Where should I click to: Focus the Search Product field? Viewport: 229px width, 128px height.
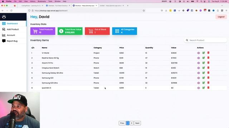(205, 40)
